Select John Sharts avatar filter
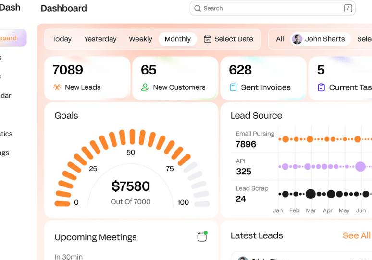 [x=298, y=39]
